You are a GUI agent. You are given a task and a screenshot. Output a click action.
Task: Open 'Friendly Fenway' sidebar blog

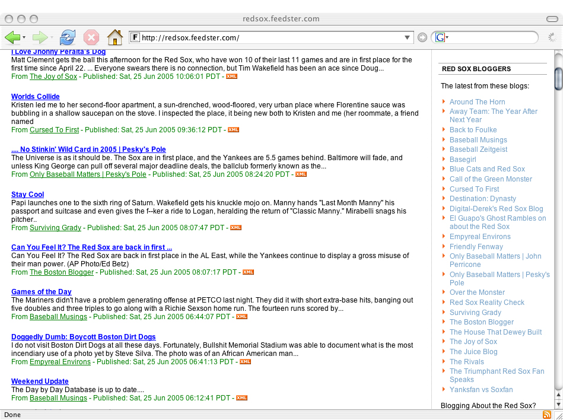pyautogui.click(x=476, y=247)
